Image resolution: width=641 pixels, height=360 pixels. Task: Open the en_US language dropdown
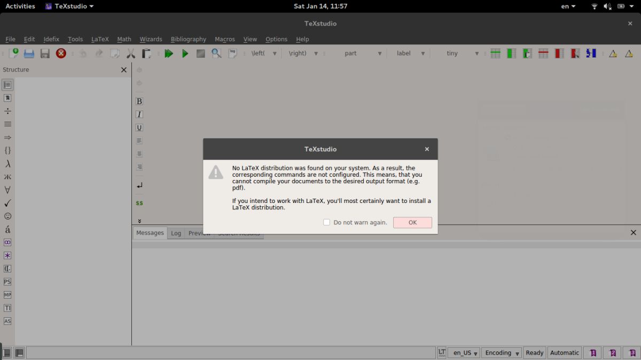point(464,353)
